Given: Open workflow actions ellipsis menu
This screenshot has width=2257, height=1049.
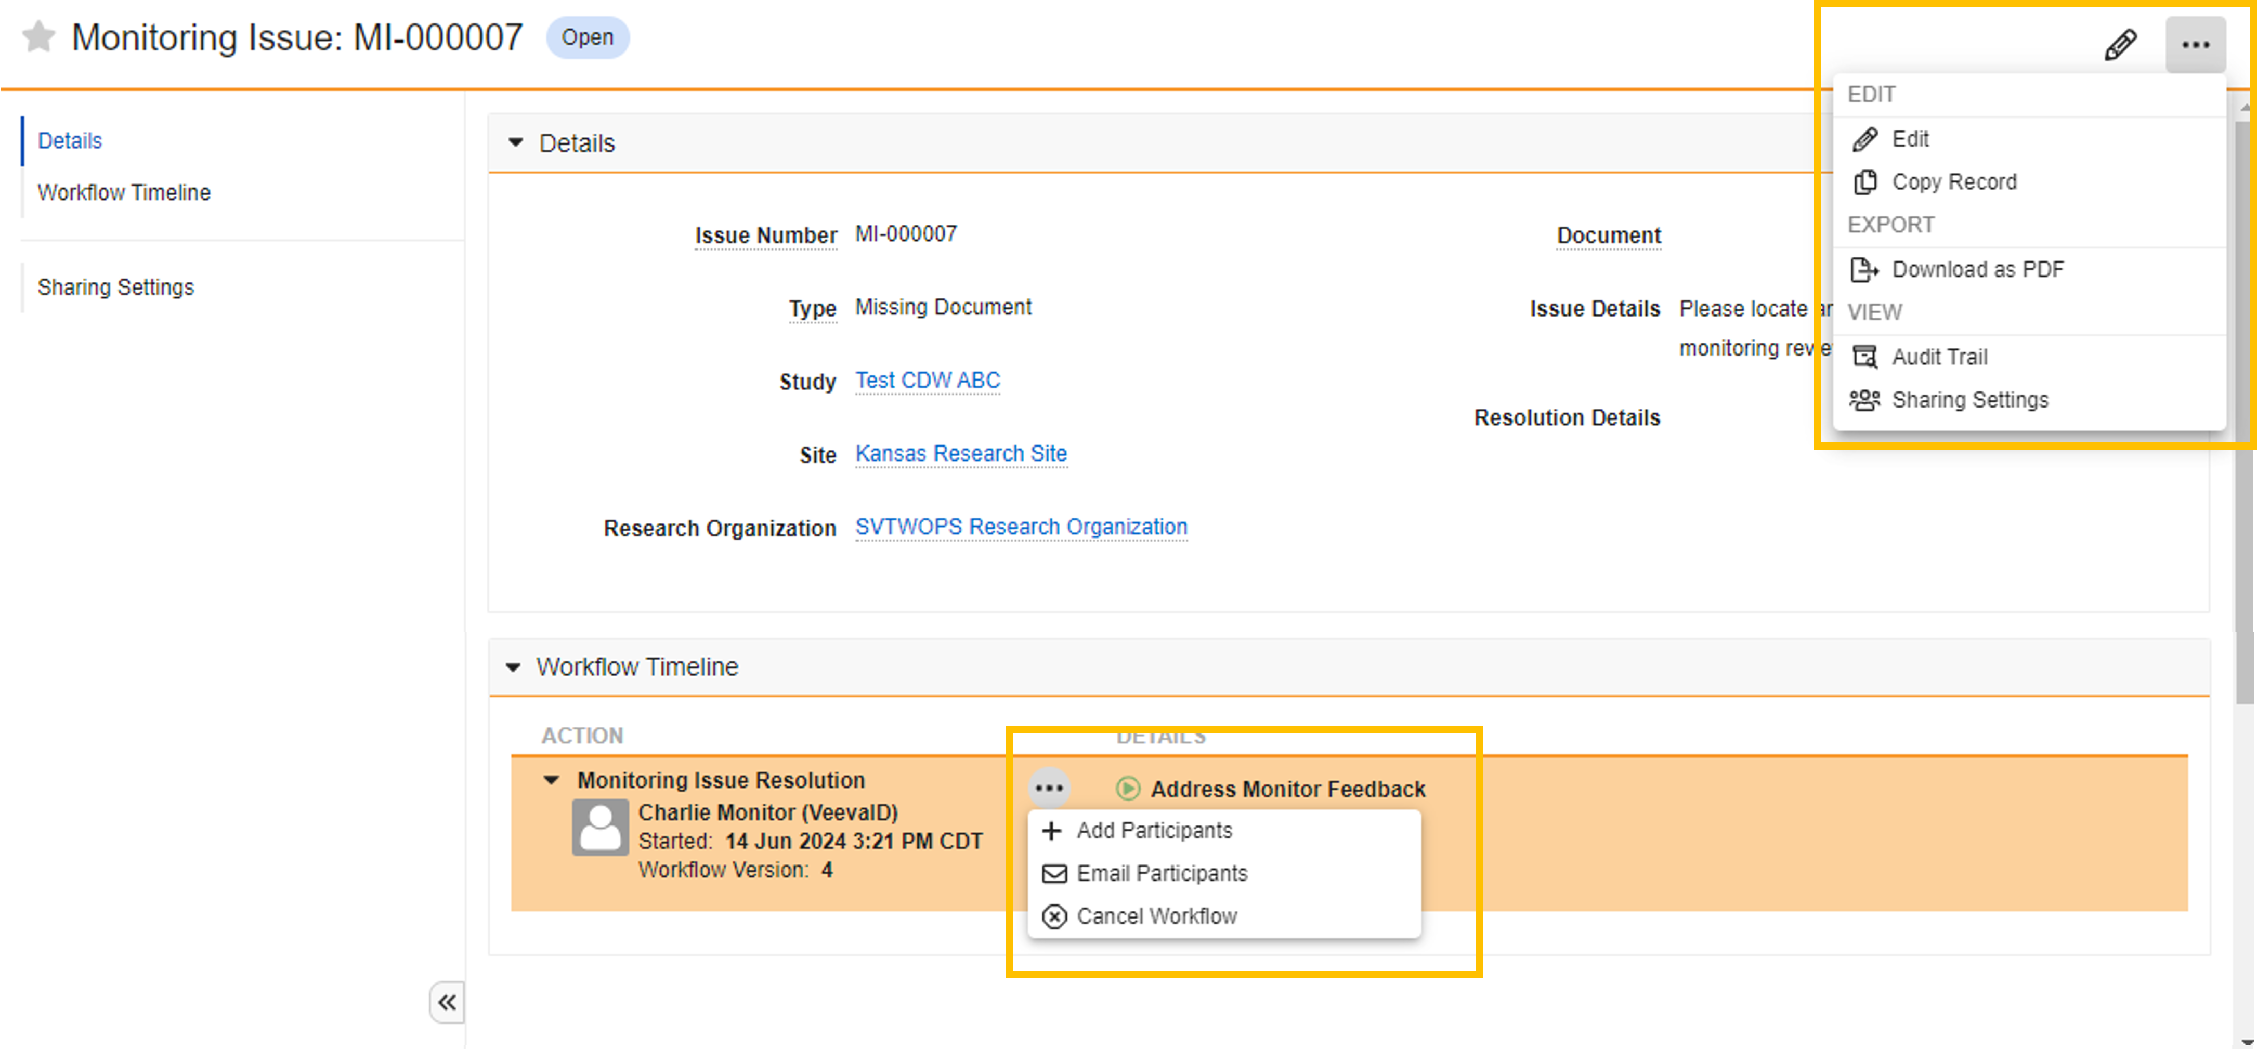Looking at the screenshot, I should pos(1049,788).
